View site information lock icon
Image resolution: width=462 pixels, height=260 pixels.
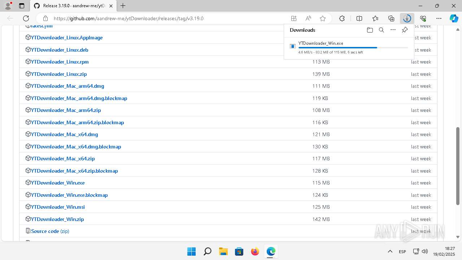point(45,18)
